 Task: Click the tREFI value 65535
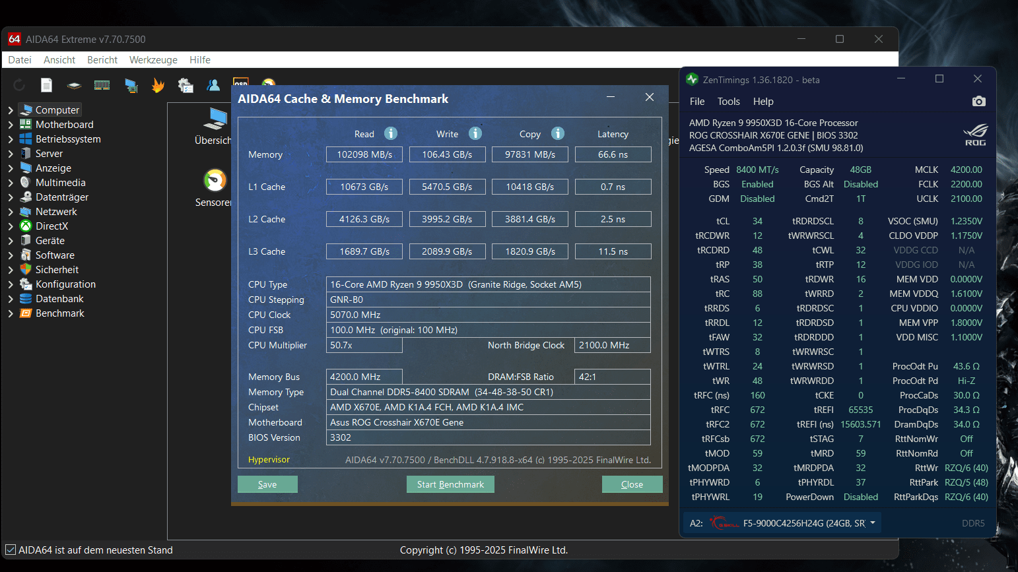click(x=860, y=410)
